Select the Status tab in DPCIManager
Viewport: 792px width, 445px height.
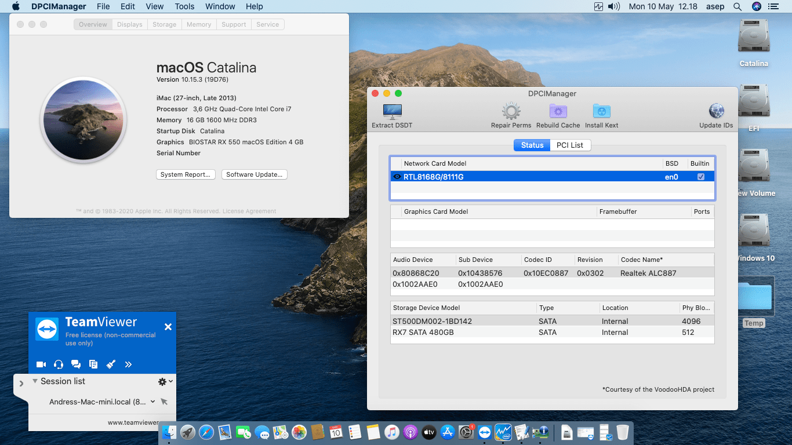pos(532,145)
